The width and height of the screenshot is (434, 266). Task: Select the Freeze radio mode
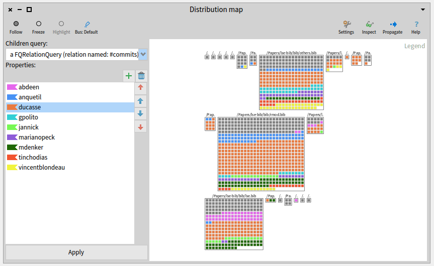[x=39, y=27]
